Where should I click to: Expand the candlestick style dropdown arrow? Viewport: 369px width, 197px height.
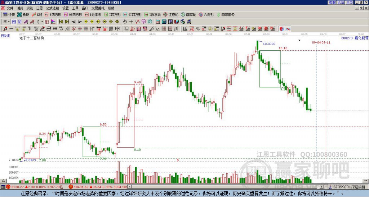point(42,22)
